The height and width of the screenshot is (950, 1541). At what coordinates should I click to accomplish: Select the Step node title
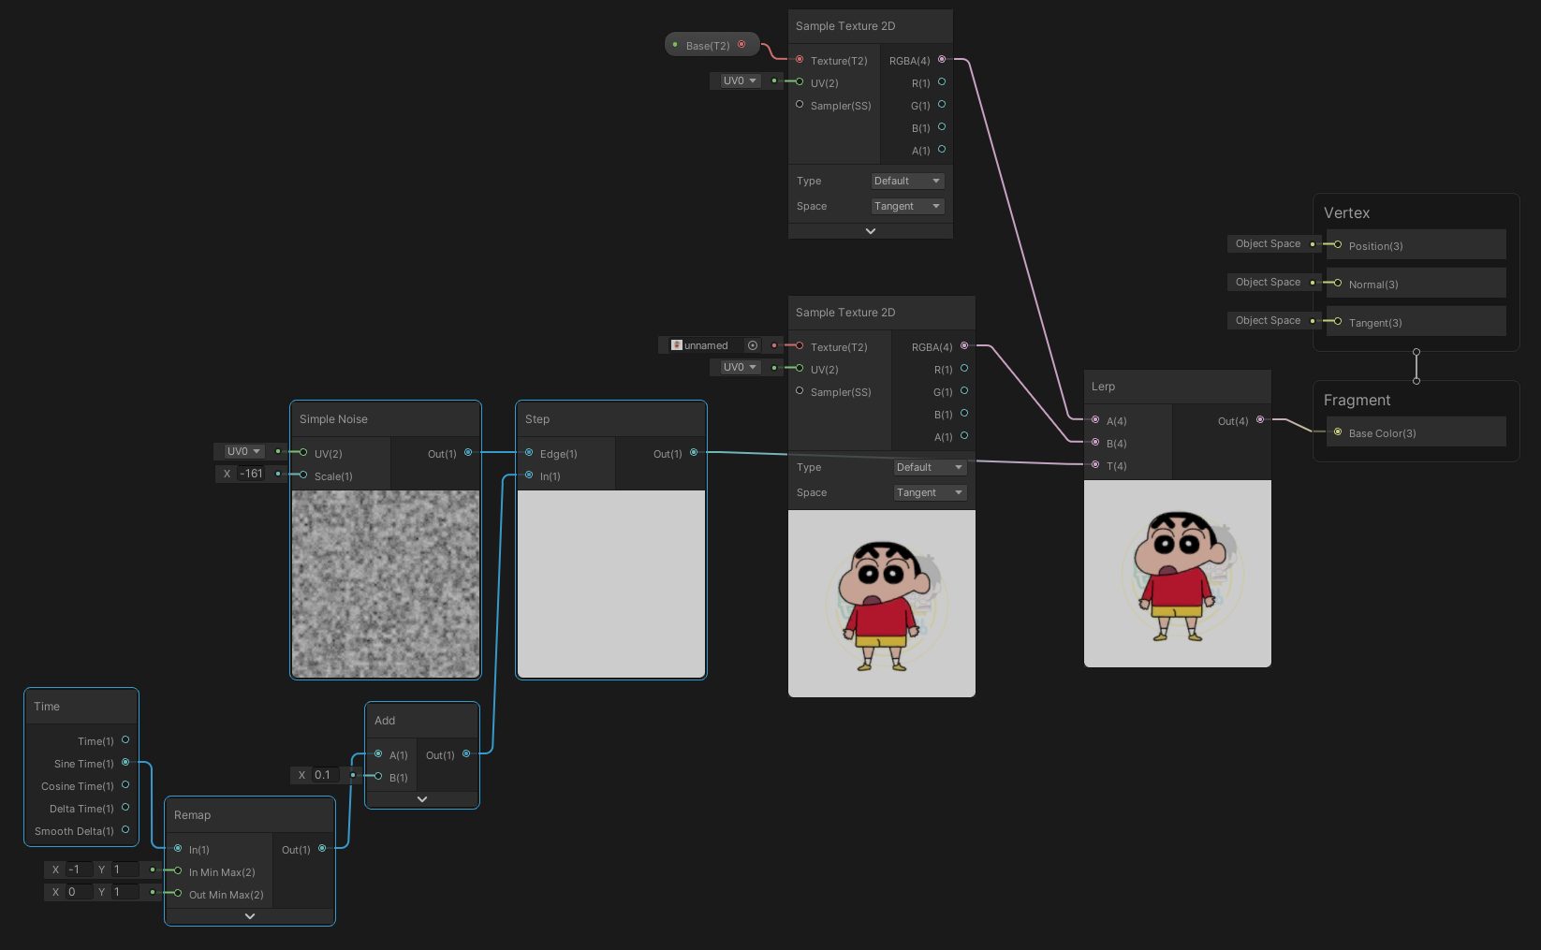[537, 419]
